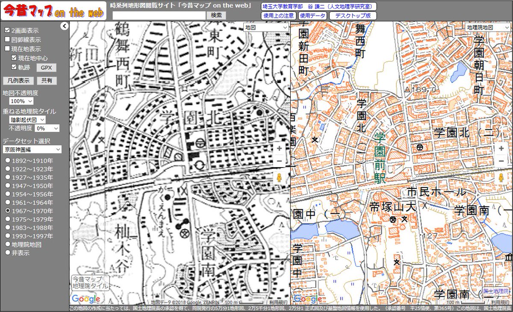The image size is (513, 312).
Task: Open Street View pegman on left map
Action: coord(279,178)
